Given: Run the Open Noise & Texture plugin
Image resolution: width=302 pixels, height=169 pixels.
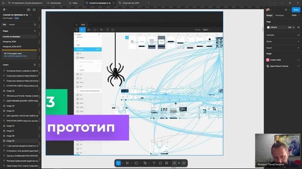Looking at the screenshot, I should (x=279, y=66).
